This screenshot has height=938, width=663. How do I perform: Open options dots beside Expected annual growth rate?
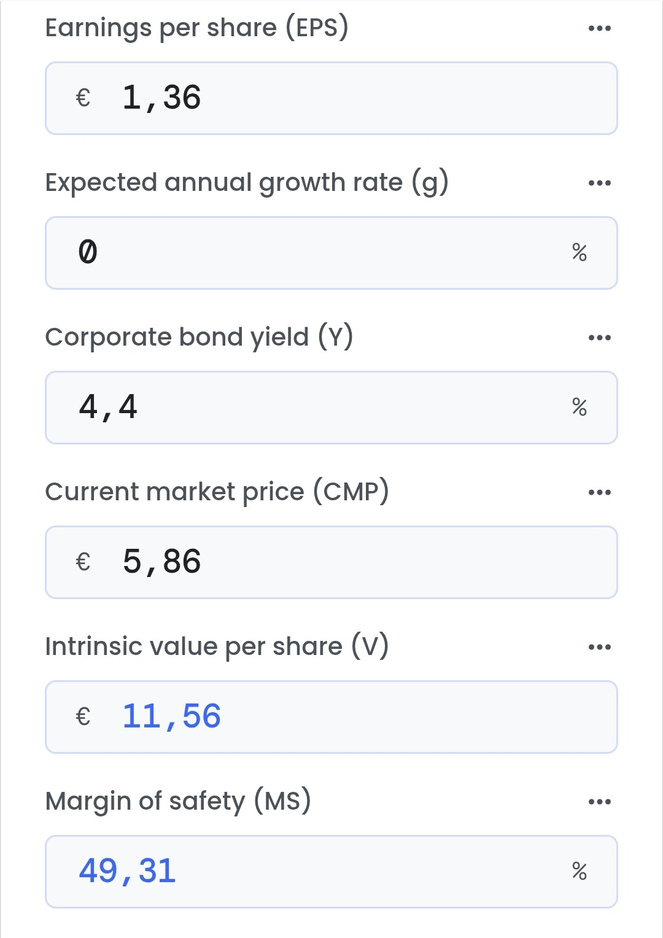(x=599, y=183)
